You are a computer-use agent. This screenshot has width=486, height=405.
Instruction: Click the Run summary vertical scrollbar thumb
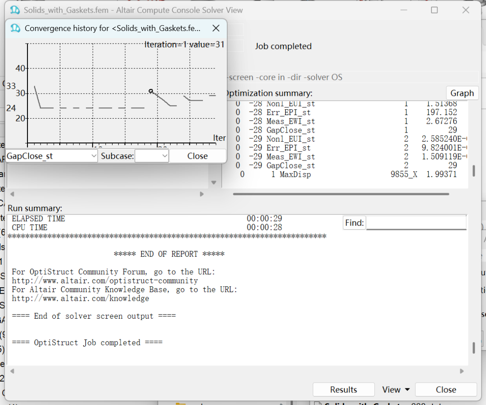473,348
